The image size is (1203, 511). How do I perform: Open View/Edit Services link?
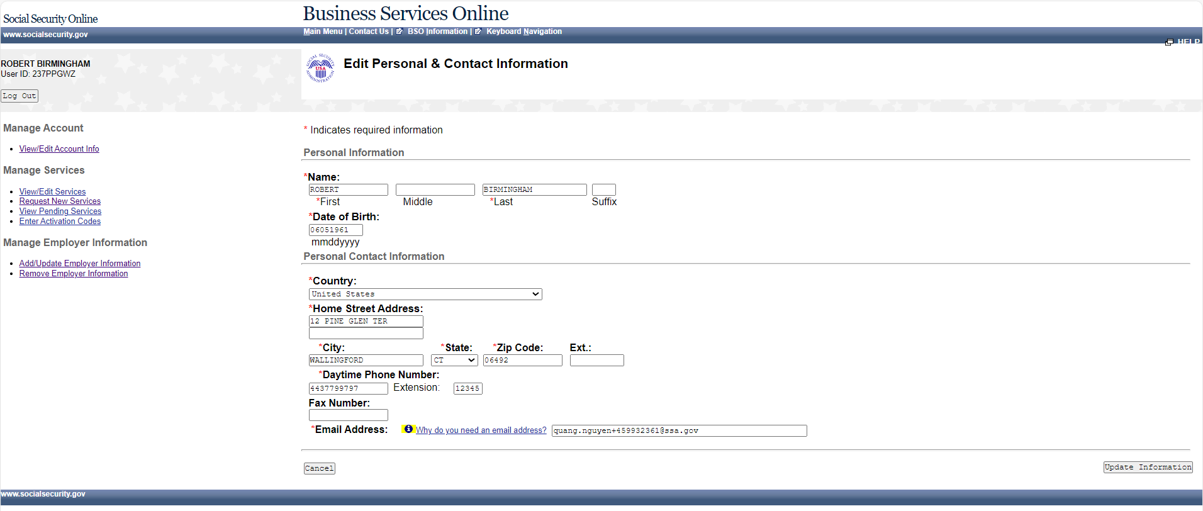pyautogui.click(x=52, y=192)
